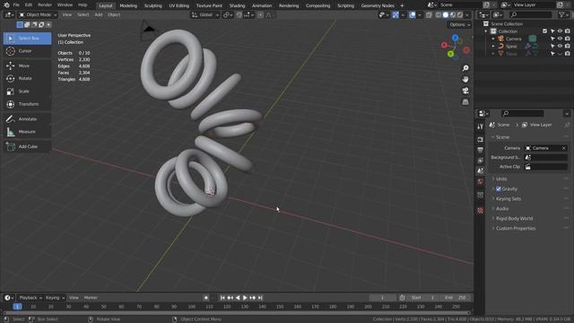
Task: Switch to the Shading workspace tab
Action: tap(237, 5)
